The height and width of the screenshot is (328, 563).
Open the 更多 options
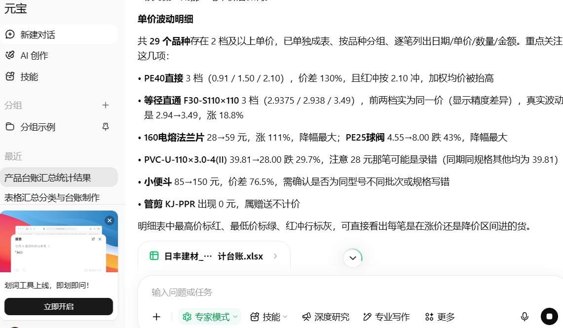(440, 317)
